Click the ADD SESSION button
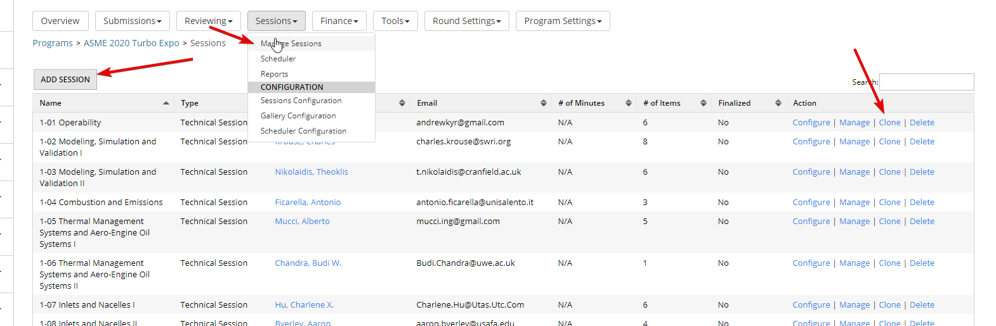The height and width of the screenshot is (326, 996). click(x=65, y=80)
